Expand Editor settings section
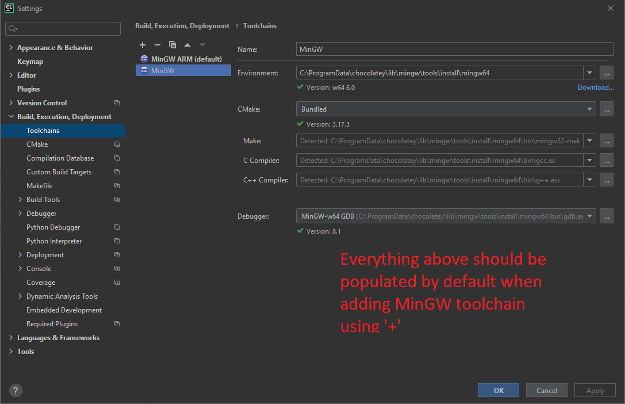 tap(11, 75)
